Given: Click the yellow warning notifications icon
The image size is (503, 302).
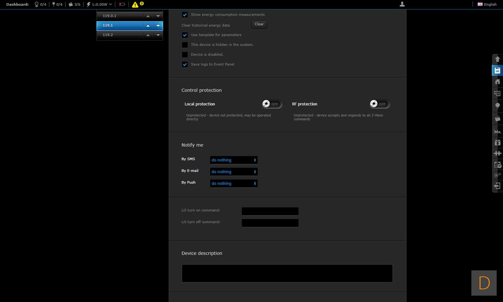Looking at the screenshot, I should tap(135, 5).
